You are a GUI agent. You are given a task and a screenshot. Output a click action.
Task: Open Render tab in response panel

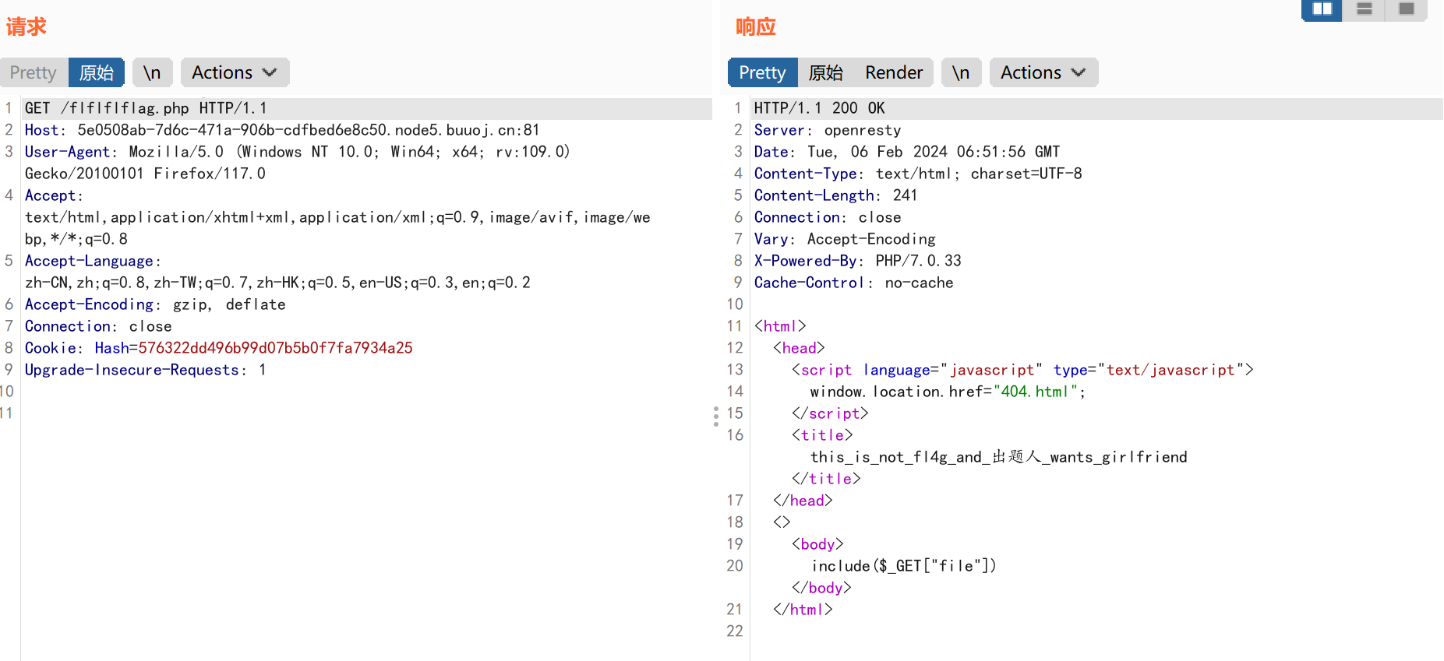tap(894, 72)
